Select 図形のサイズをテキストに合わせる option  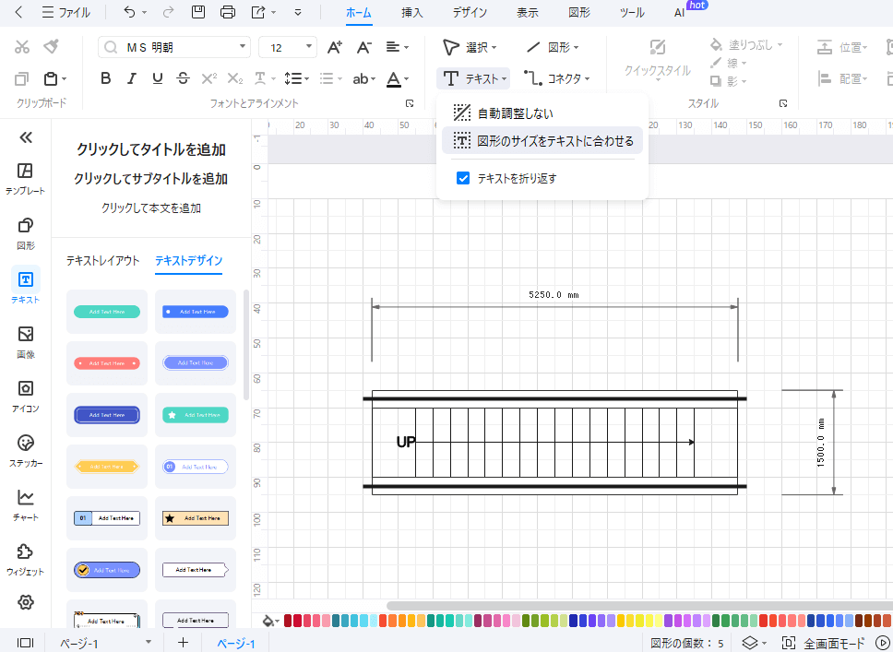coord(542,141)
